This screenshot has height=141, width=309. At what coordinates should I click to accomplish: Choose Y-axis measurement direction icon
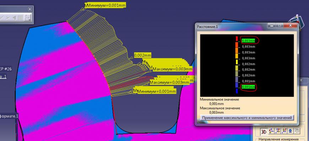coord(278,131)
